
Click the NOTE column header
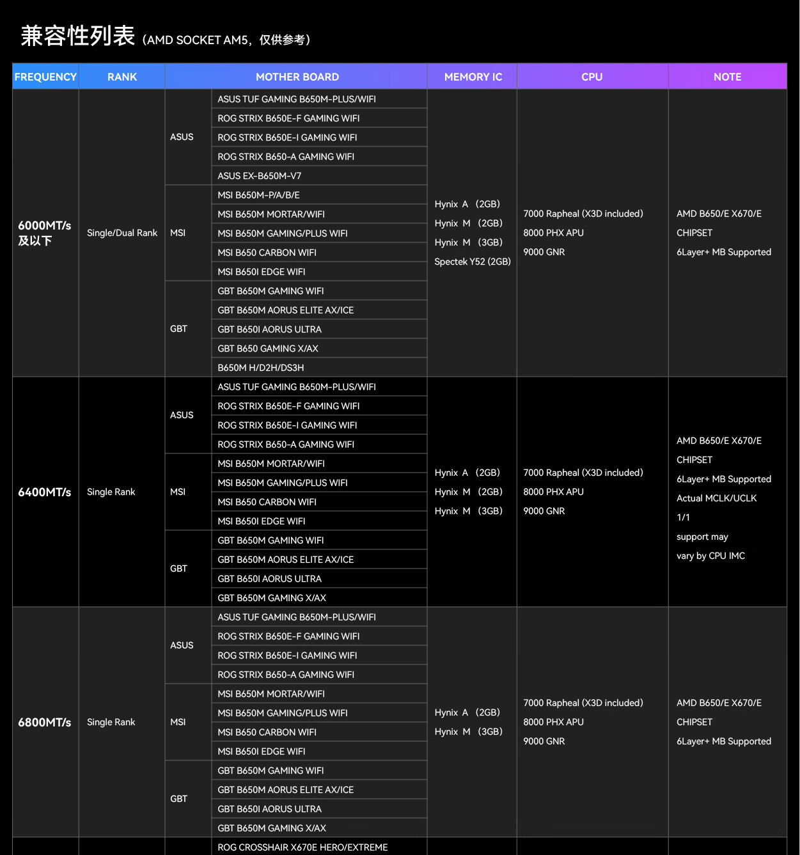pyautogui.click(x=728, y=76)
